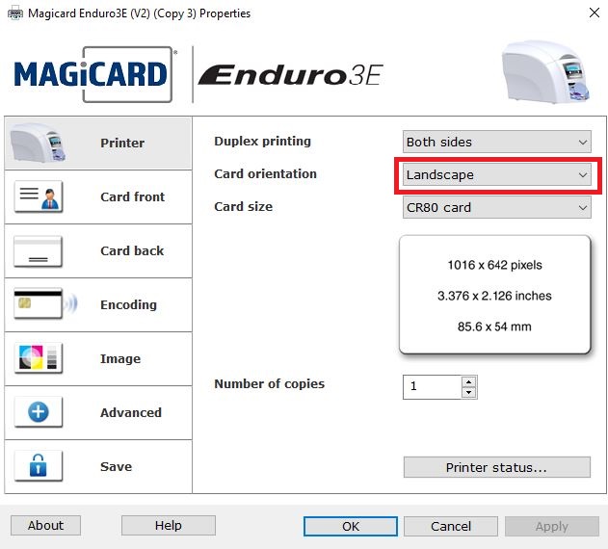Expand the Card orientation Landscape dropdown
The width and height of the screenshot is (608, 549).
coord(497,175)
